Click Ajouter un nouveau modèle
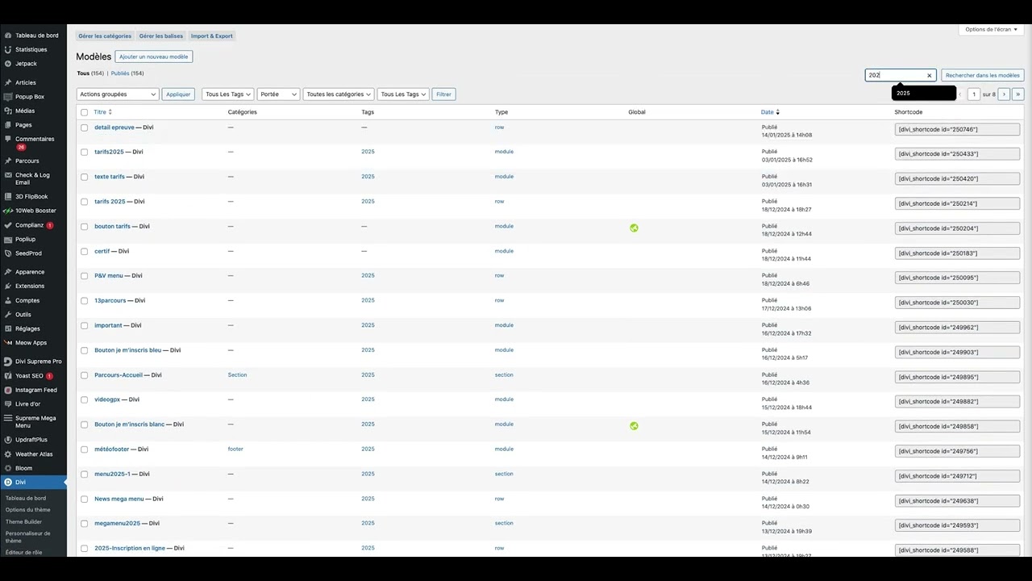 point(154,56)
